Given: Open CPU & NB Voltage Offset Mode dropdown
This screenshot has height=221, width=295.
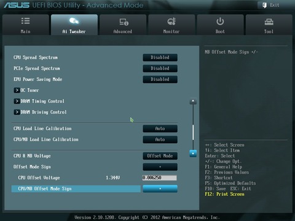Looking at the screenshot, I should pyautogui.click(x=160, y=156).
